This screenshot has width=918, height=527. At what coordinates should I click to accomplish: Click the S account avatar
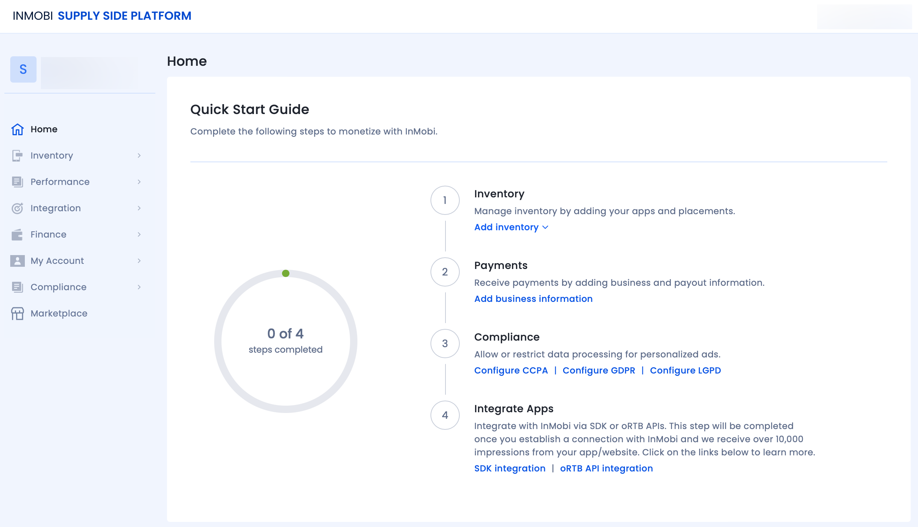click(23, 69)
